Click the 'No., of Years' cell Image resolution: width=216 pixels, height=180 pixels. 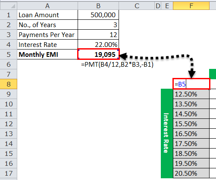pos(47,25)
